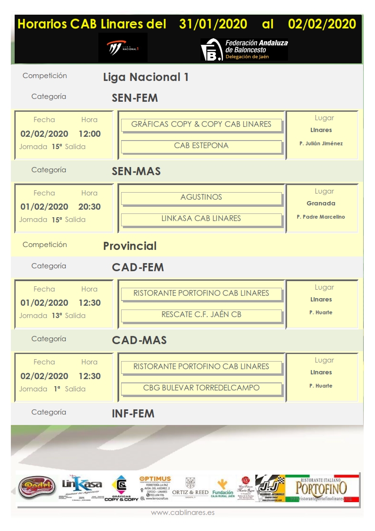Click the Federación Andaluza de Baloncesto logo
Image resolution: width=375 pixels, height=531 pixels.
244,49
